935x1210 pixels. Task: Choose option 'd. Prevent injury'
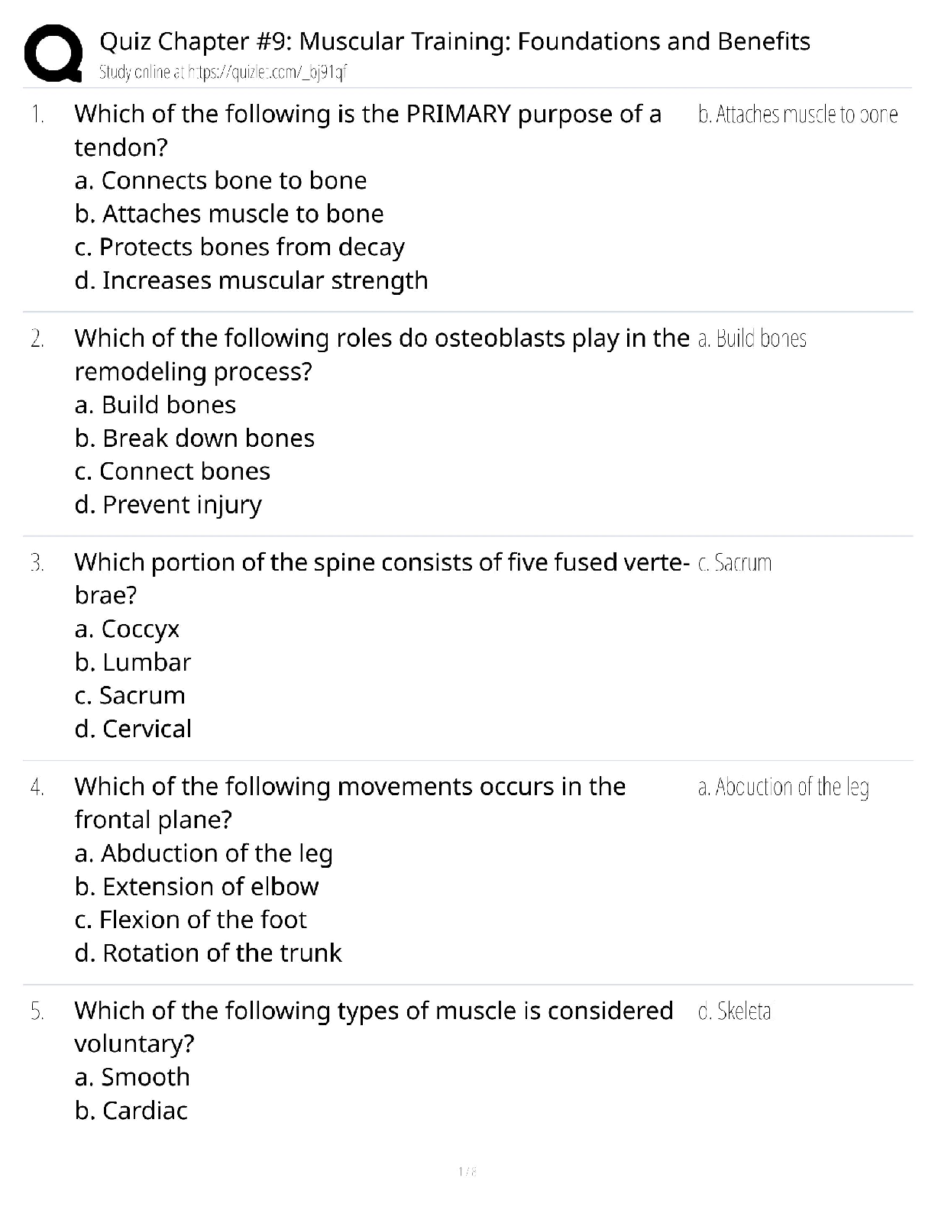click(168, 505)
